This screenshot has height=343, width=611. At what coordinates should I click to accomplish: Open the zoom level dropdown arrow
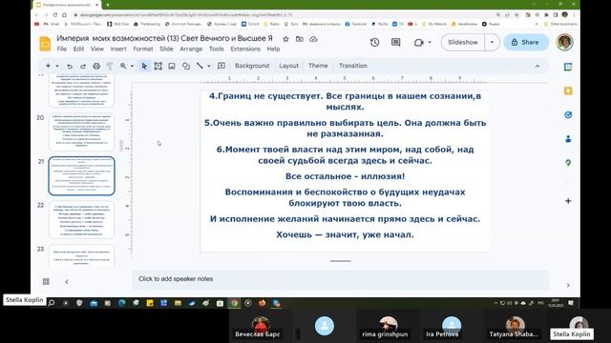[x=132, y=66]
